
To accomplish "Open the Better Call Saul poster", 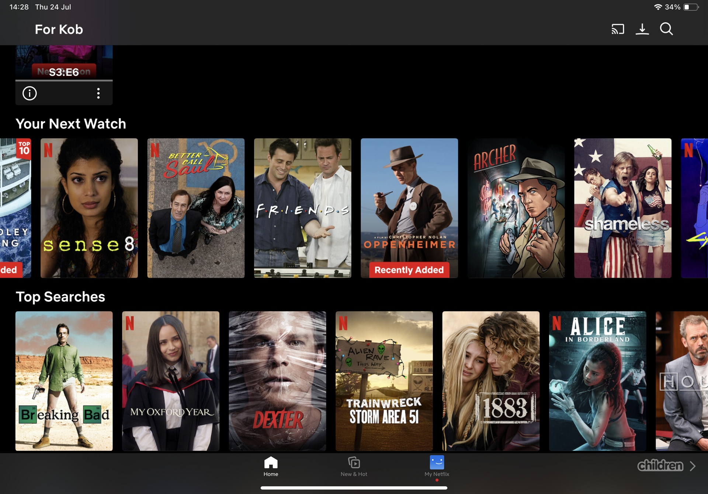I will coord(196,208).
